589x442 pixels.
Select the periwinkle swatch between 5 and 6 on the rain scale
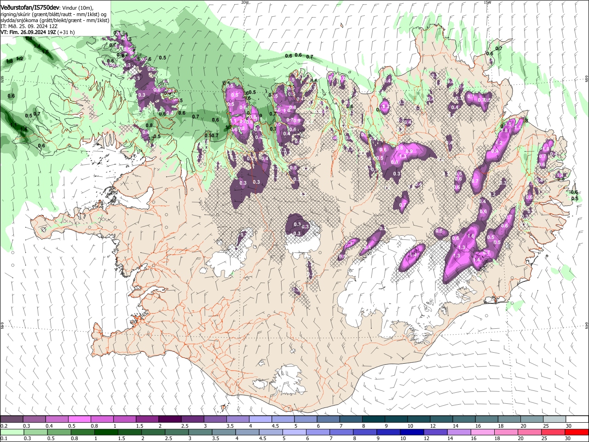(x=294, y=432)
